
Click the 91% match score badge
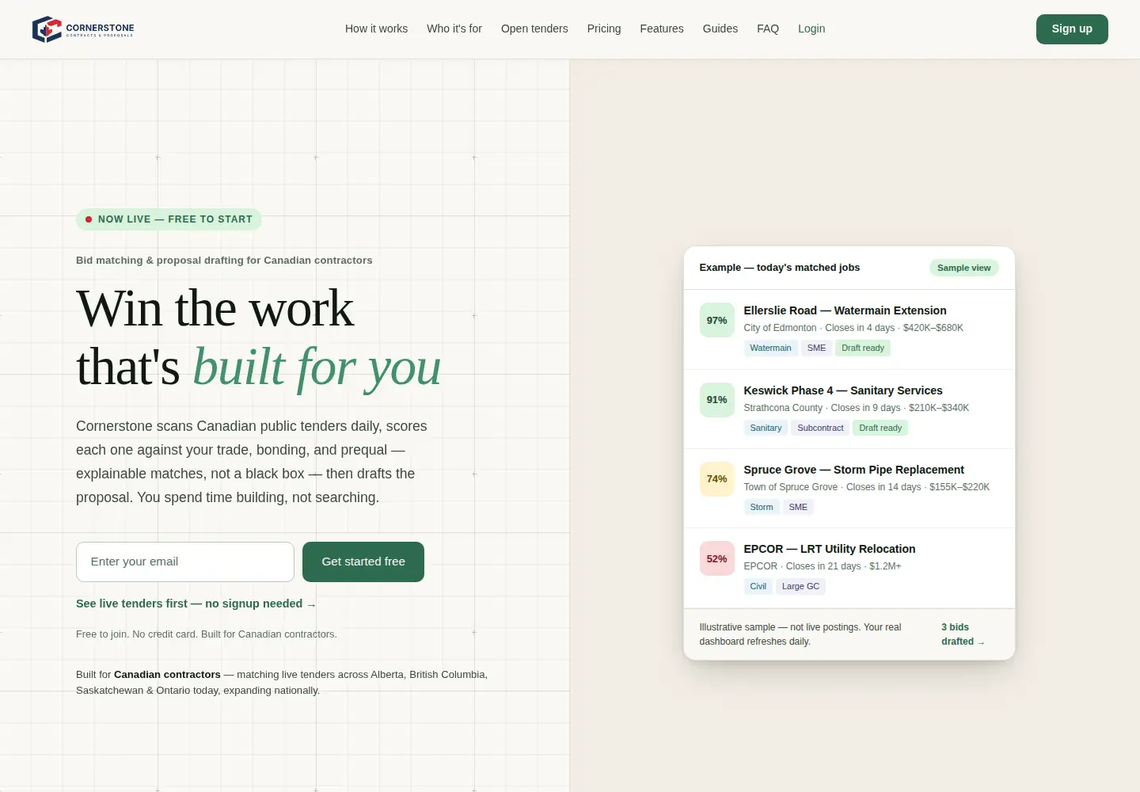pyautogui.click(x=716, y=400)
